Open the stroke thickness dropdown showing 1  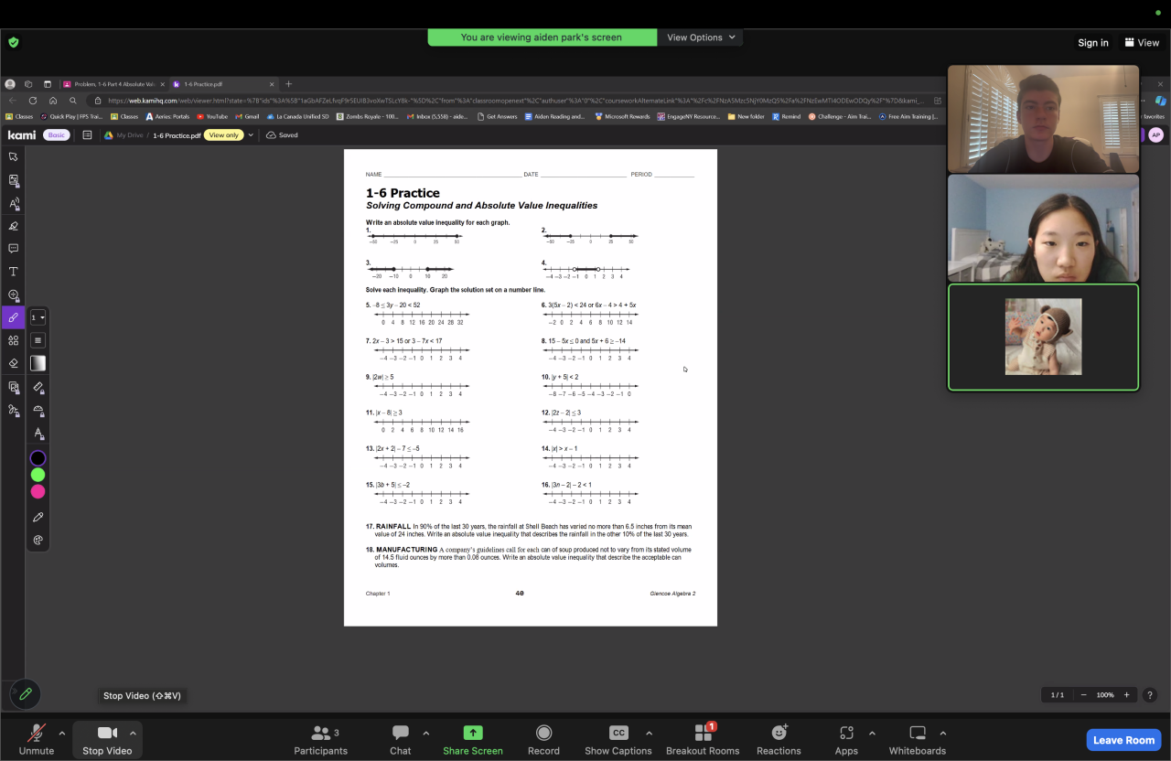pos(38,317)
